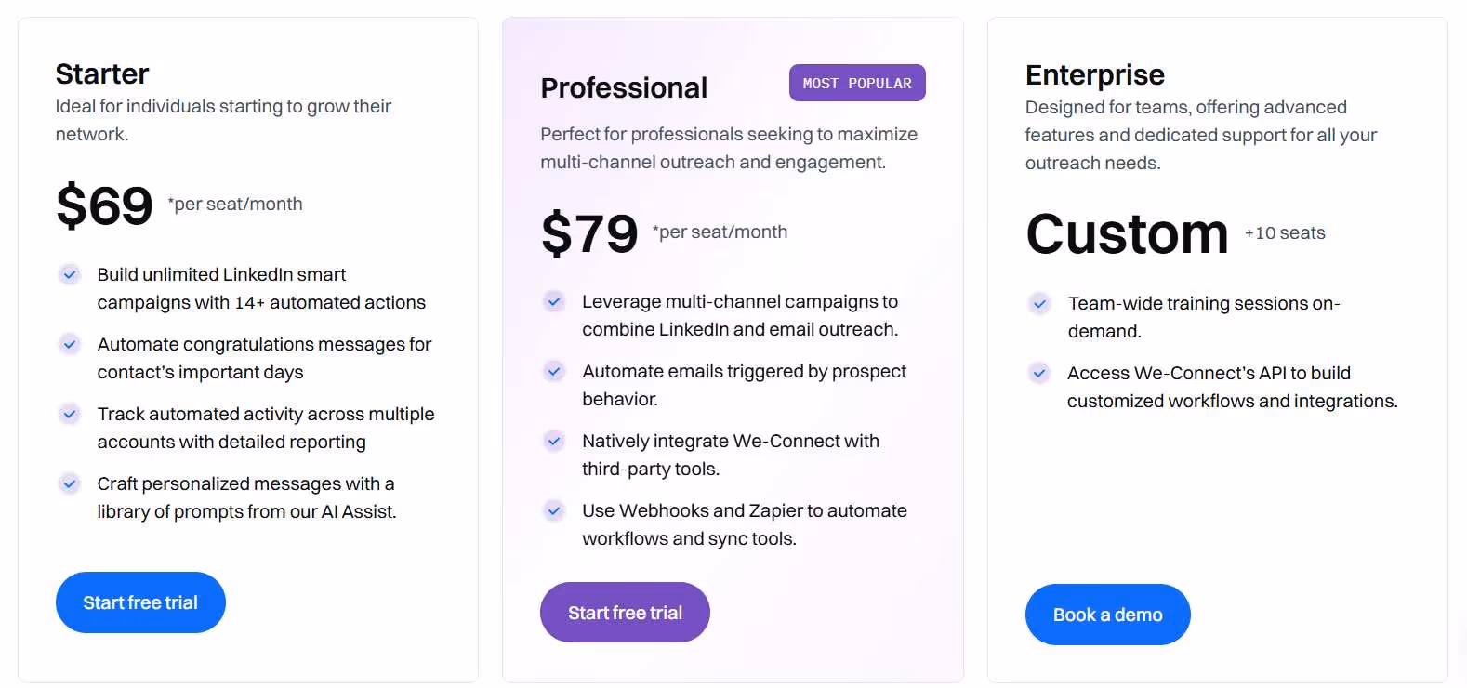Select the checkmark beside detailed reporting feature
1467x688 pixels.
70,414
